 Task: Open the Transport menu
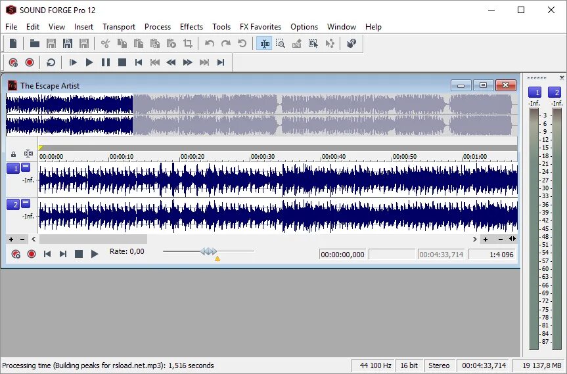point(119,27)
